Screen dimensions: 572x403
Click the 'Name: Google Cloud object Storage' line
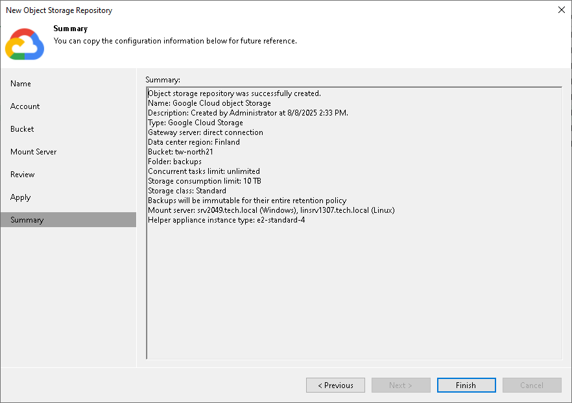tap(209, 103)
